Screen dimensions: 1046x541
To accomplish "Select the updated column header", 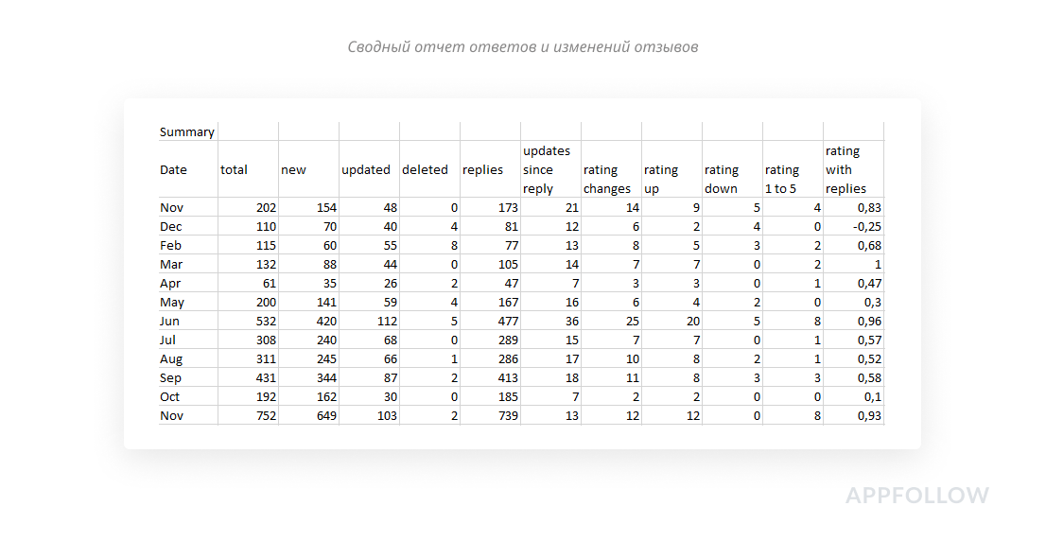I will (x=366, y=170).
